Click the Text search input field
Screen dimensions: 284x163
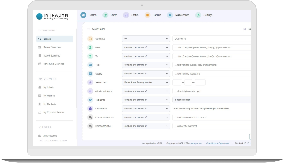coord(211,65)
